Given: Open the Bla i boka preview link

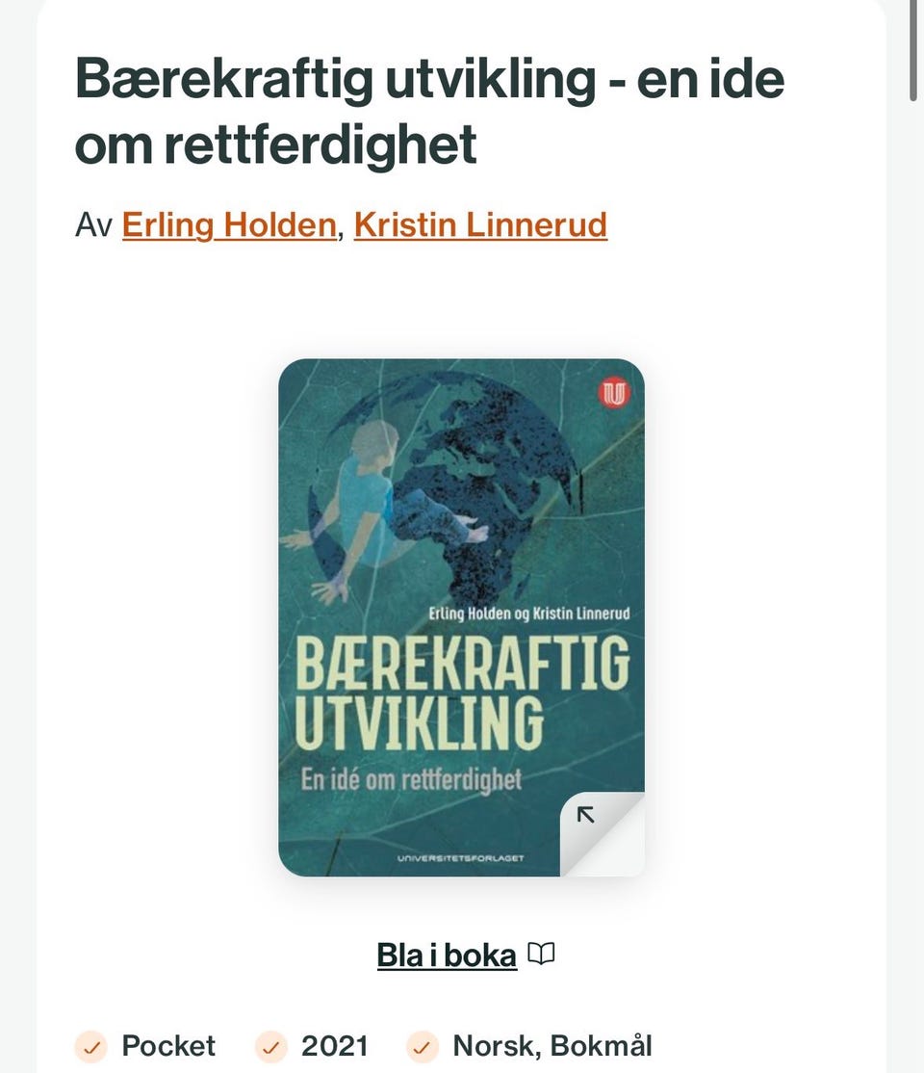Looking at the screenshot, I should [x=447, y=955].
